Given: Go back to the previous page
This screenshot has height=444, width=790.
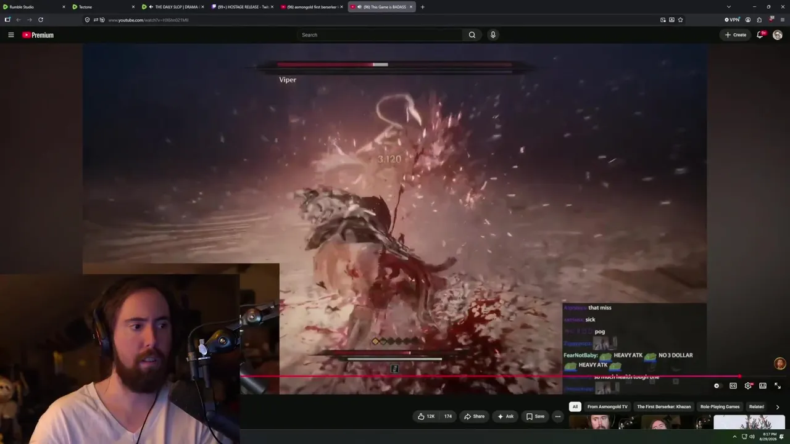Looking at the screenshot, I should click(x=18, y=20).
